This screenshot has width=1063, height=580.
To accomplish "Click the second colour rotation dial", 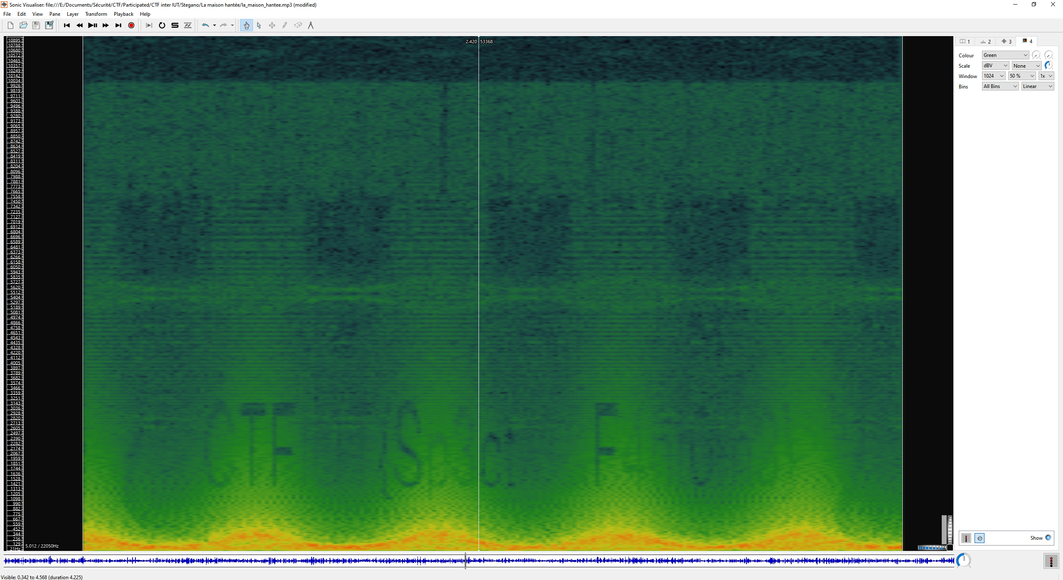I will (1048, 55).
